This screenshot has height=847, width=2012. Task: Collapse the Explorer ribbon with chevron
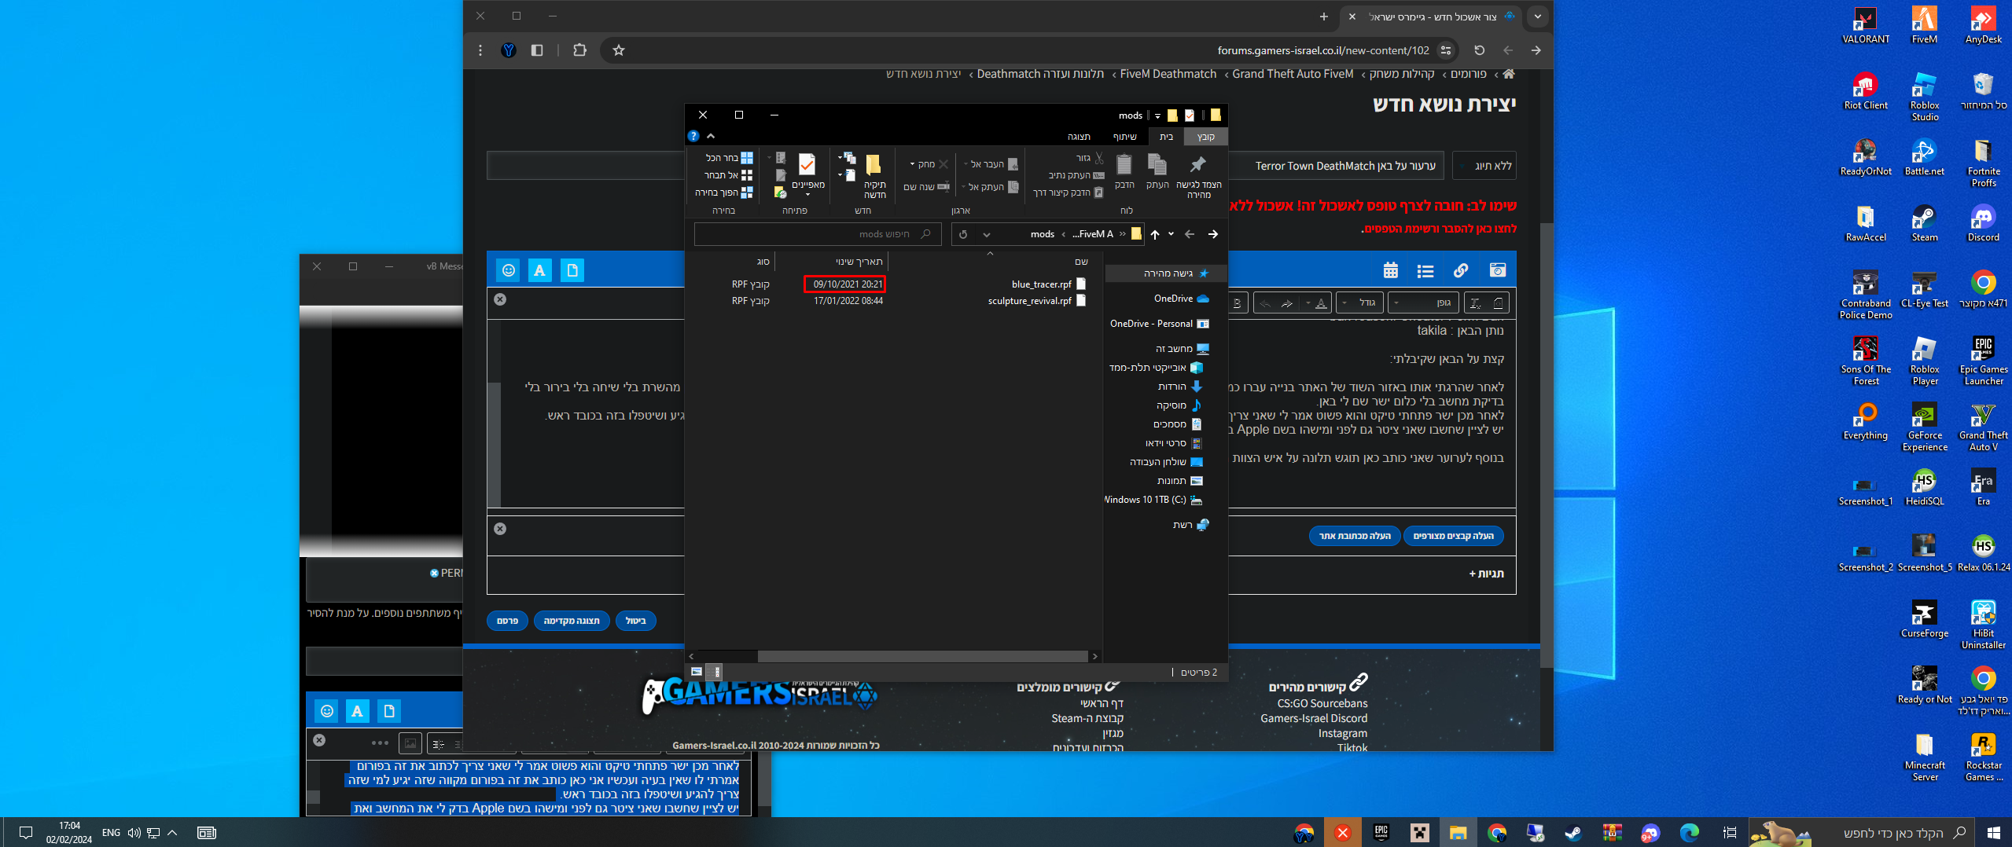click(711, 136)
